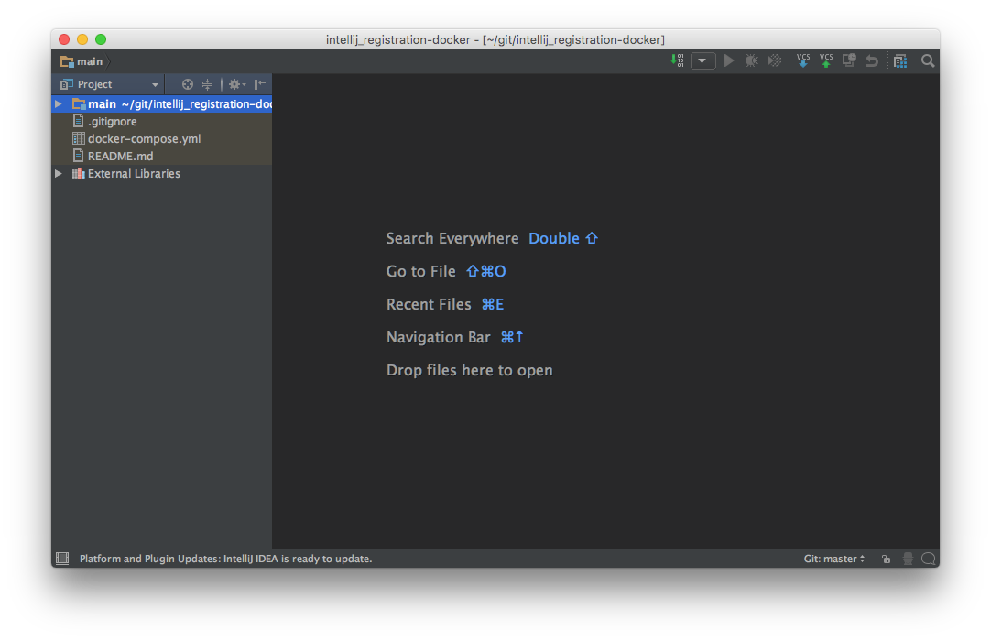Click the Collapse All icon in Project panel

click(x=208, y=84)
